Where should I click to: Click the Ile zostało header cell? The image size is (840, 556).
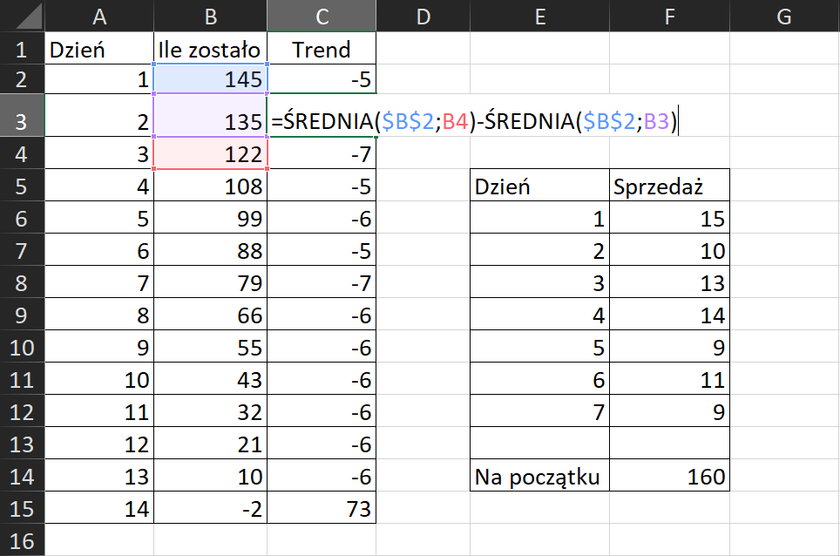[x=210, y=50]
